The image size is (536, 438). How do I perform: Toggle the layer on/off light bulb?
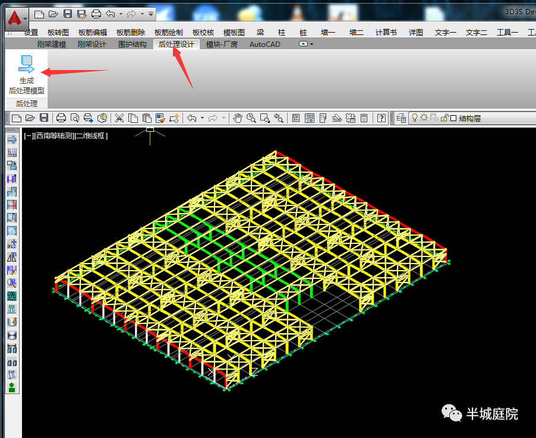pyautogui.click(x=415, y=118)
